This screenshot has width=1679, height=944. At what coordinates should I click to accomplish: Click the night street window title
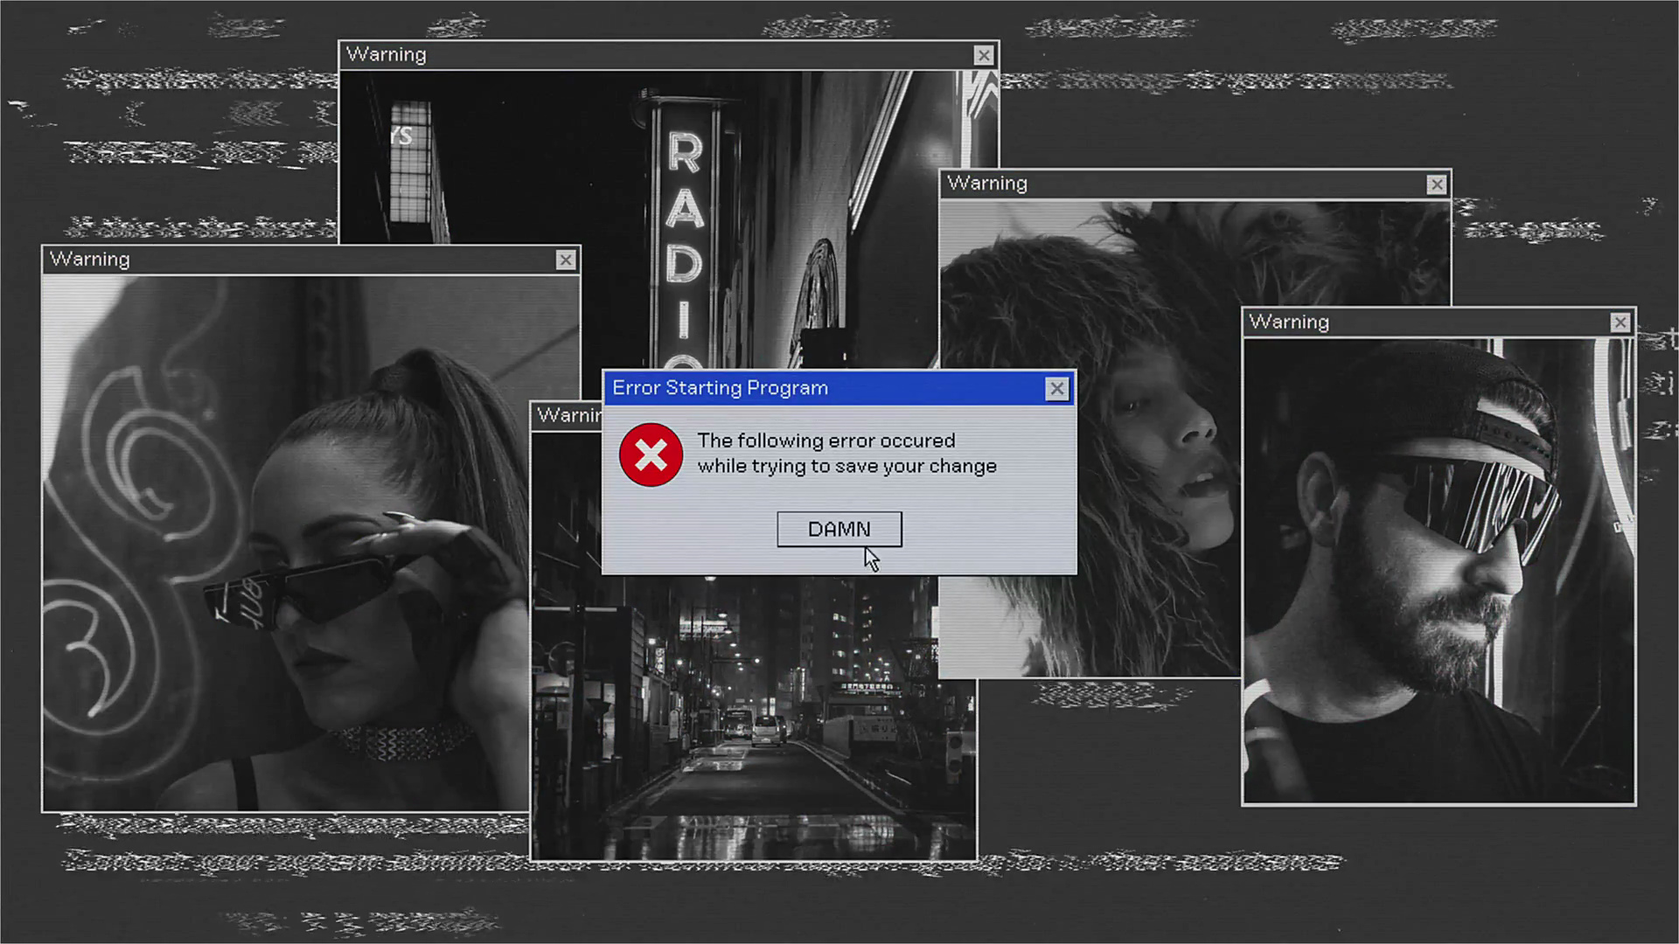coord(567,416)
